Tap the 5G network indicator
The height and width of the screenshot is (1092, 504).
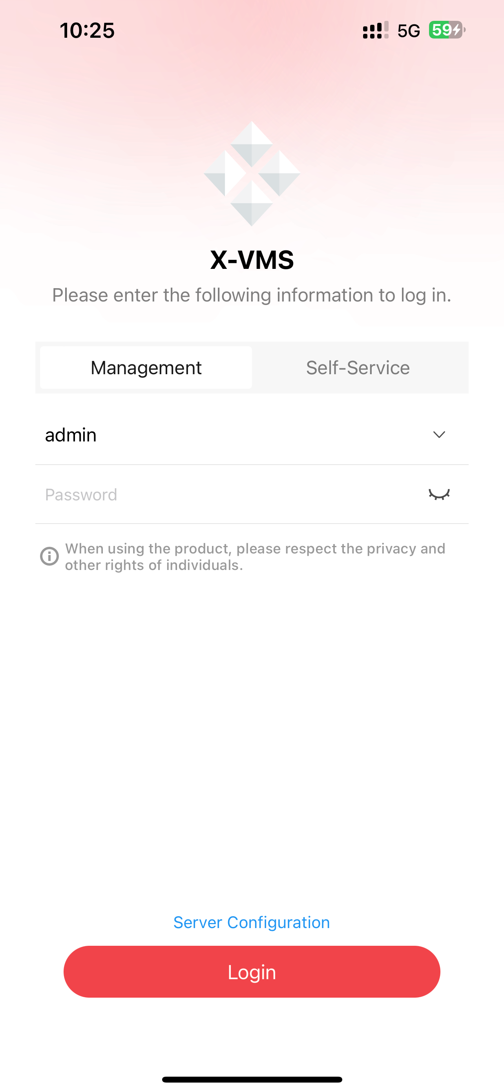coord(409,31)
